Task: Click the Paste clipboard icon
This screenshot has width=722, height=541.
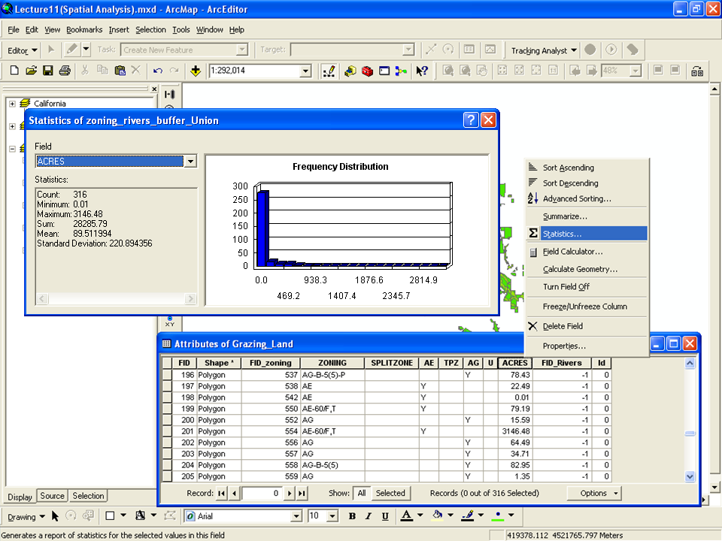Action: tap(120, 71)
